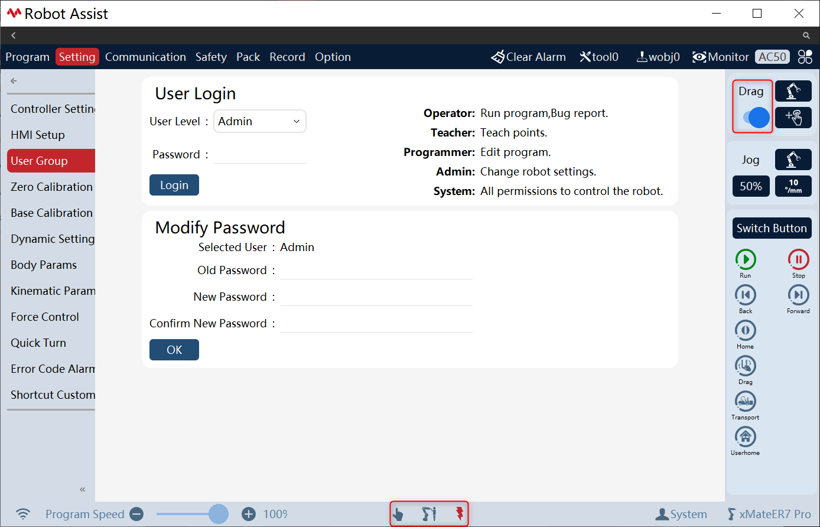This screenshot has width=820, height=527.
Task: Open wobj0 work object selection
Action: click(x=658, y=57)
